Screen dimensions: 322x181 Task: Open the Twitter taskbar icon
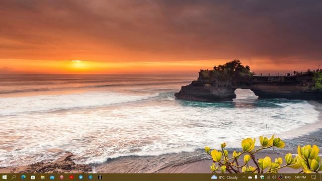point(81,177)
